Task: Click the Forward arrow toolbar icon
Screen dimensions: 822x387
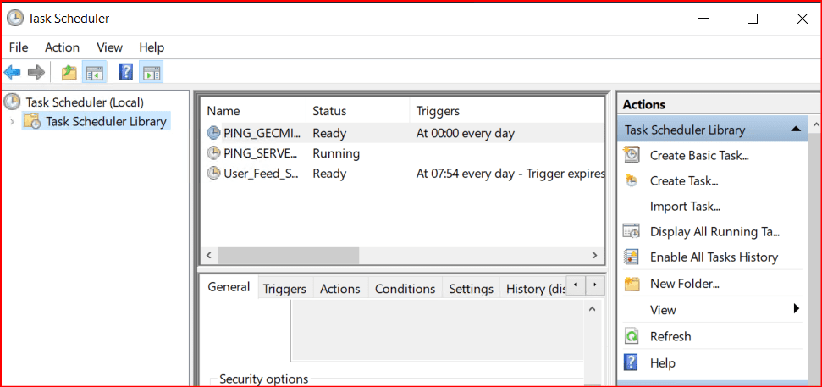Action: point(36,73)
